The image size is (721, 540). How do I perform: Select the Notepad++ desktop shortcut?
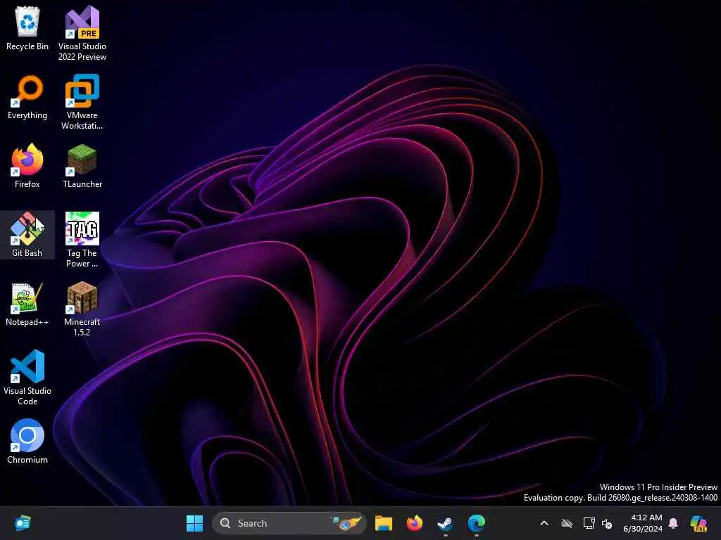(27, 304)
